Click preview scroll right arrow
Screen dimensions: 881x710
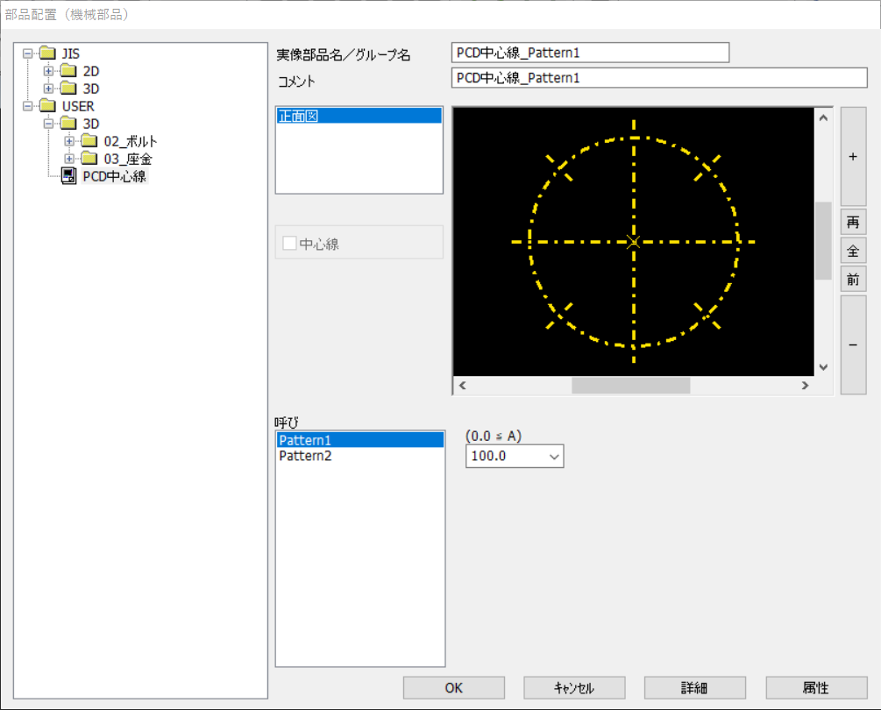(805, 386)
